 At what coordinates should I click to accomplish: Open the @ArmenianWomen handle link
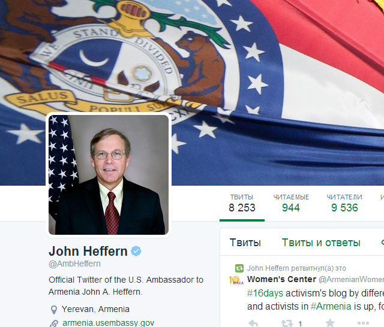coord(351,279)
